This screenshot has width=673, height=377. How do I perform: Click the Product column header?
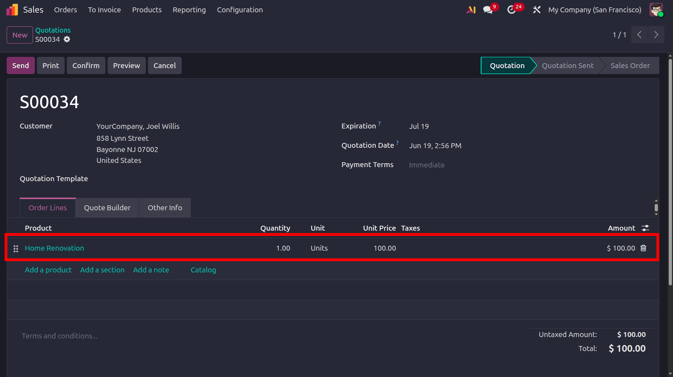38,228
